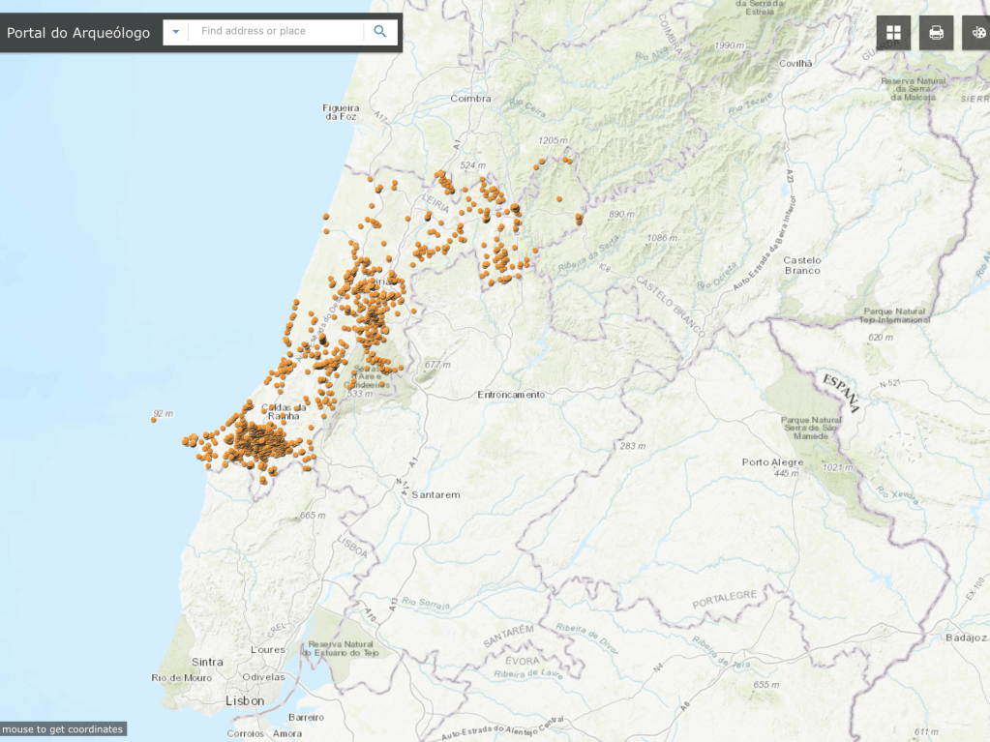990x742 pixels.
Task: Click the Figueira da Foz label
Action: click(x=340, y=111)
